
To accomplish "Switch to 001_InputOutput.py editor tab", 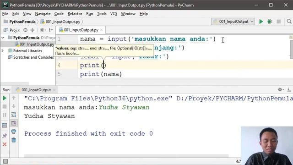I will pos(81,30).
